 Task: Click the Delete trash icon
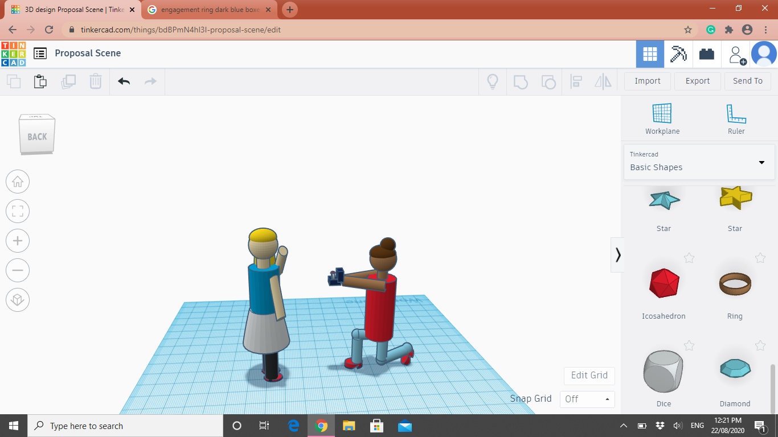point(96,81)
